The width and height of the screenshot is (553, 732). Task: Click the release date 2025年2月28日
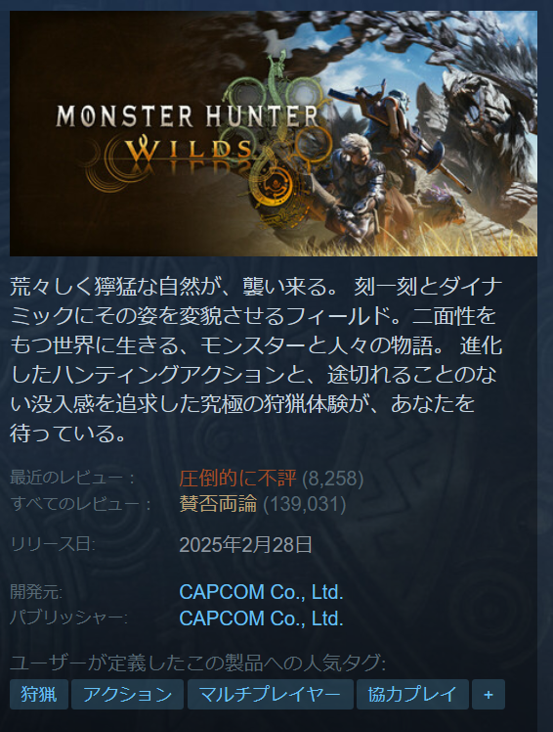click(x=246, y=544)
